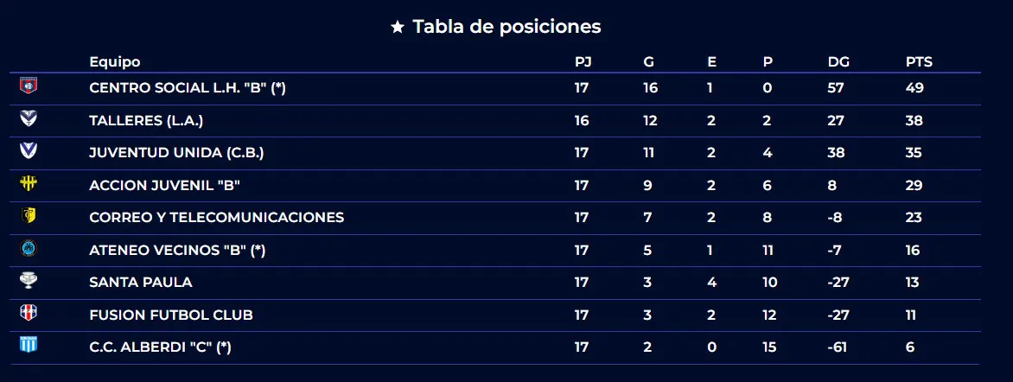Viewport: 1013px width, 382px height.
Task: Click the PJ column header
Action: tap(583, 62)
